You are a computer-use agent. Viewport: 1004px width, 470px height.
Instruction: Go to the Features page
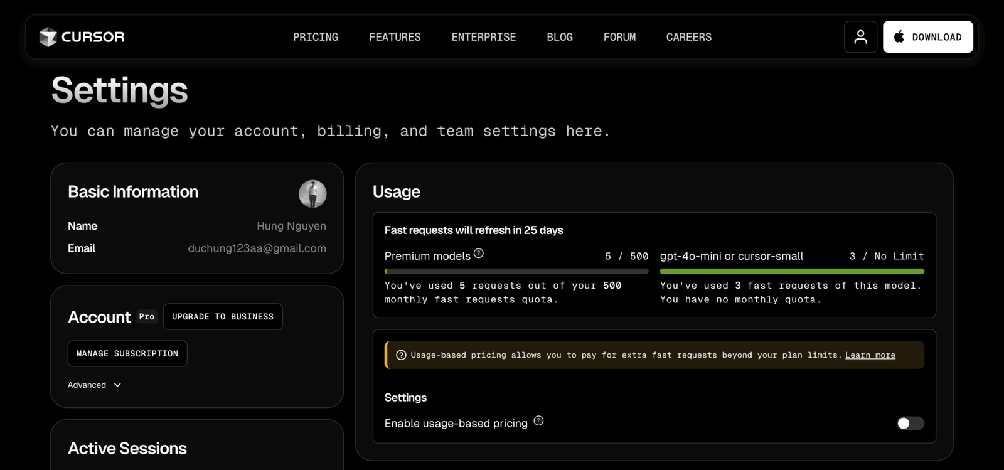395,37
